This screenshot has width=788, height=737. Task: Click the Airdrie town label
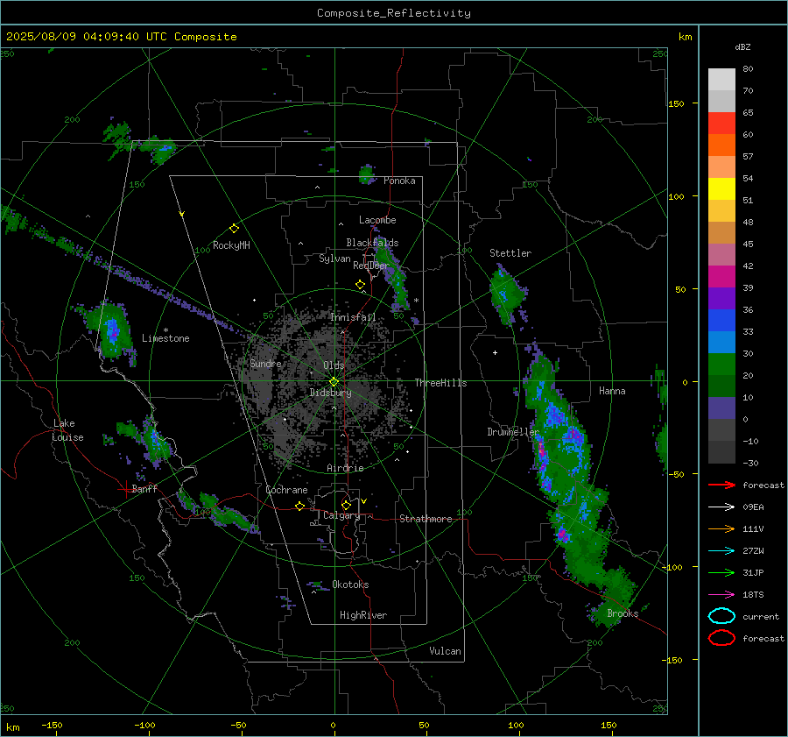click(x=345, y=468)
